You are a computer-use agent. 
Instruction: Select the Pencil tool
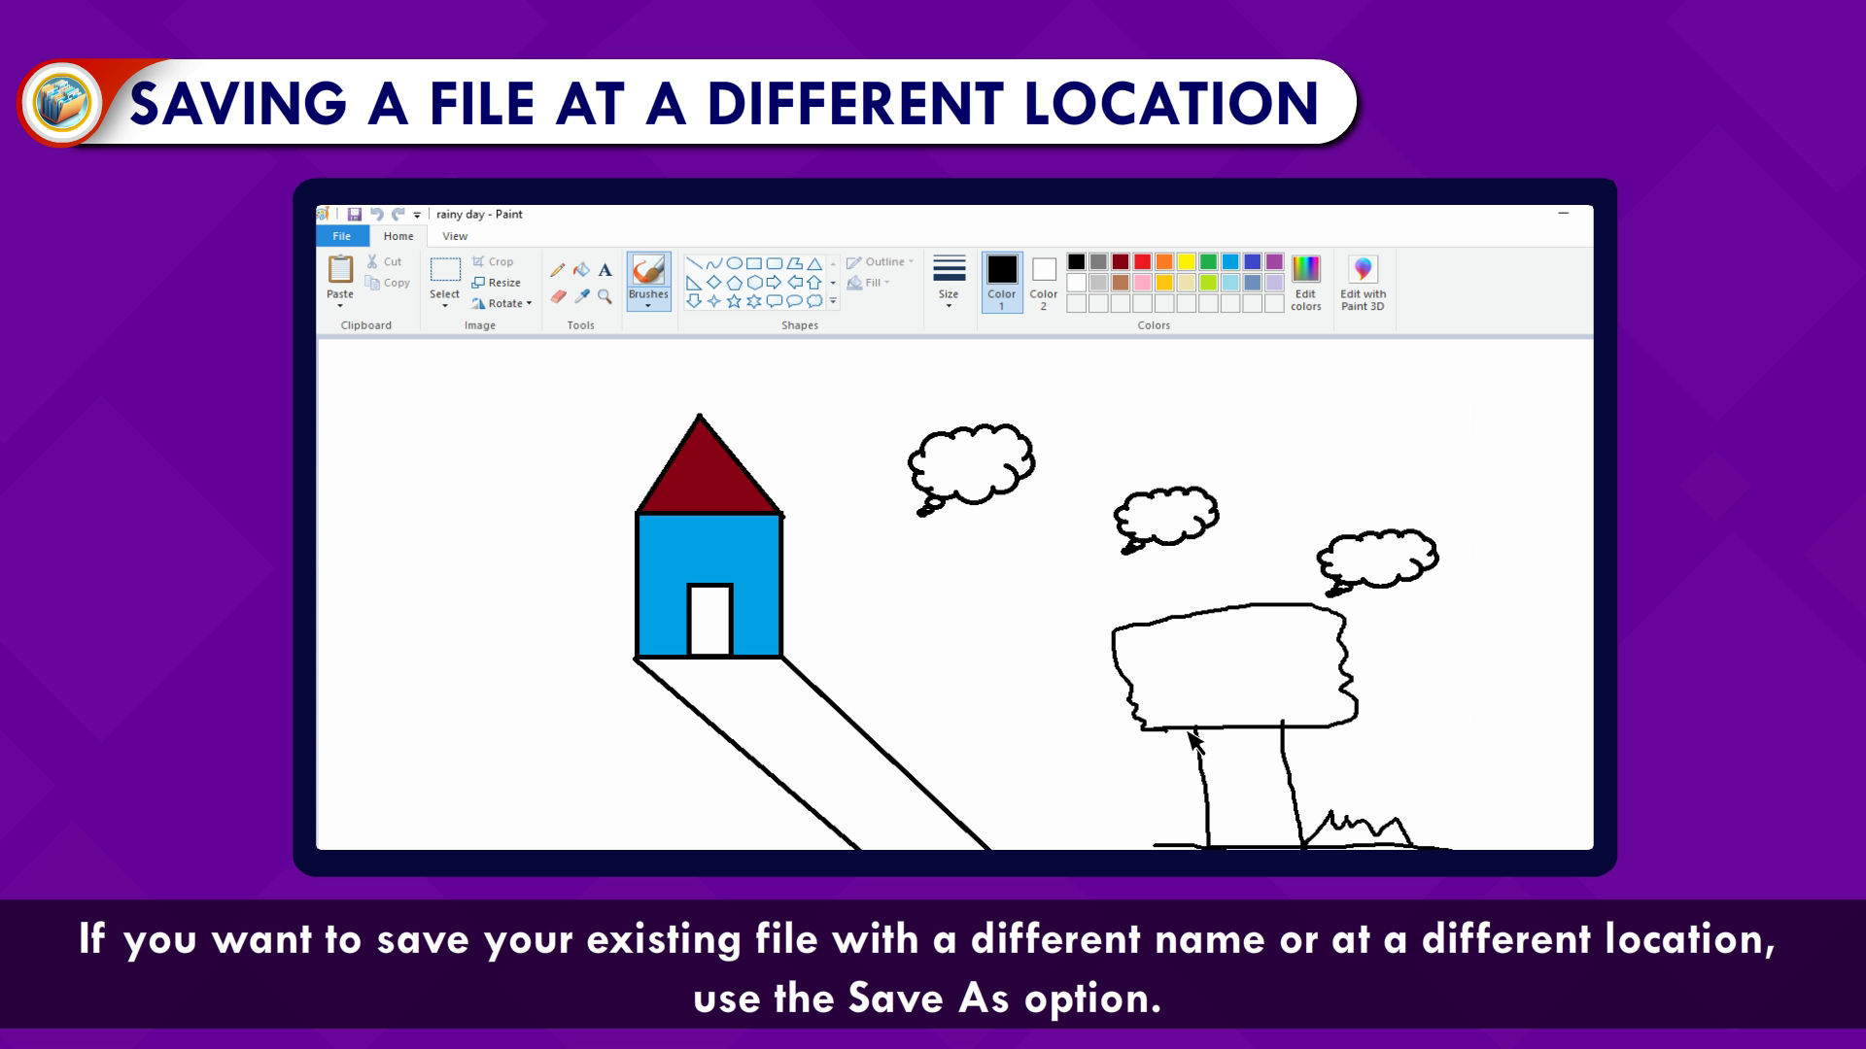(x=557, y=270)
